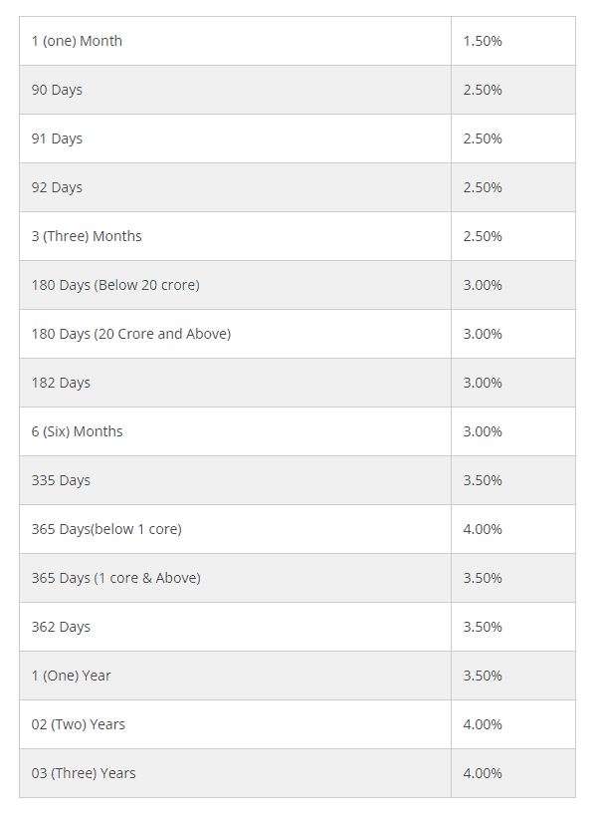Click the 4.00% rate beside 365 Days(below 1 core)
The height and width of the screenshot is (820, 596).
click(483, 529)
